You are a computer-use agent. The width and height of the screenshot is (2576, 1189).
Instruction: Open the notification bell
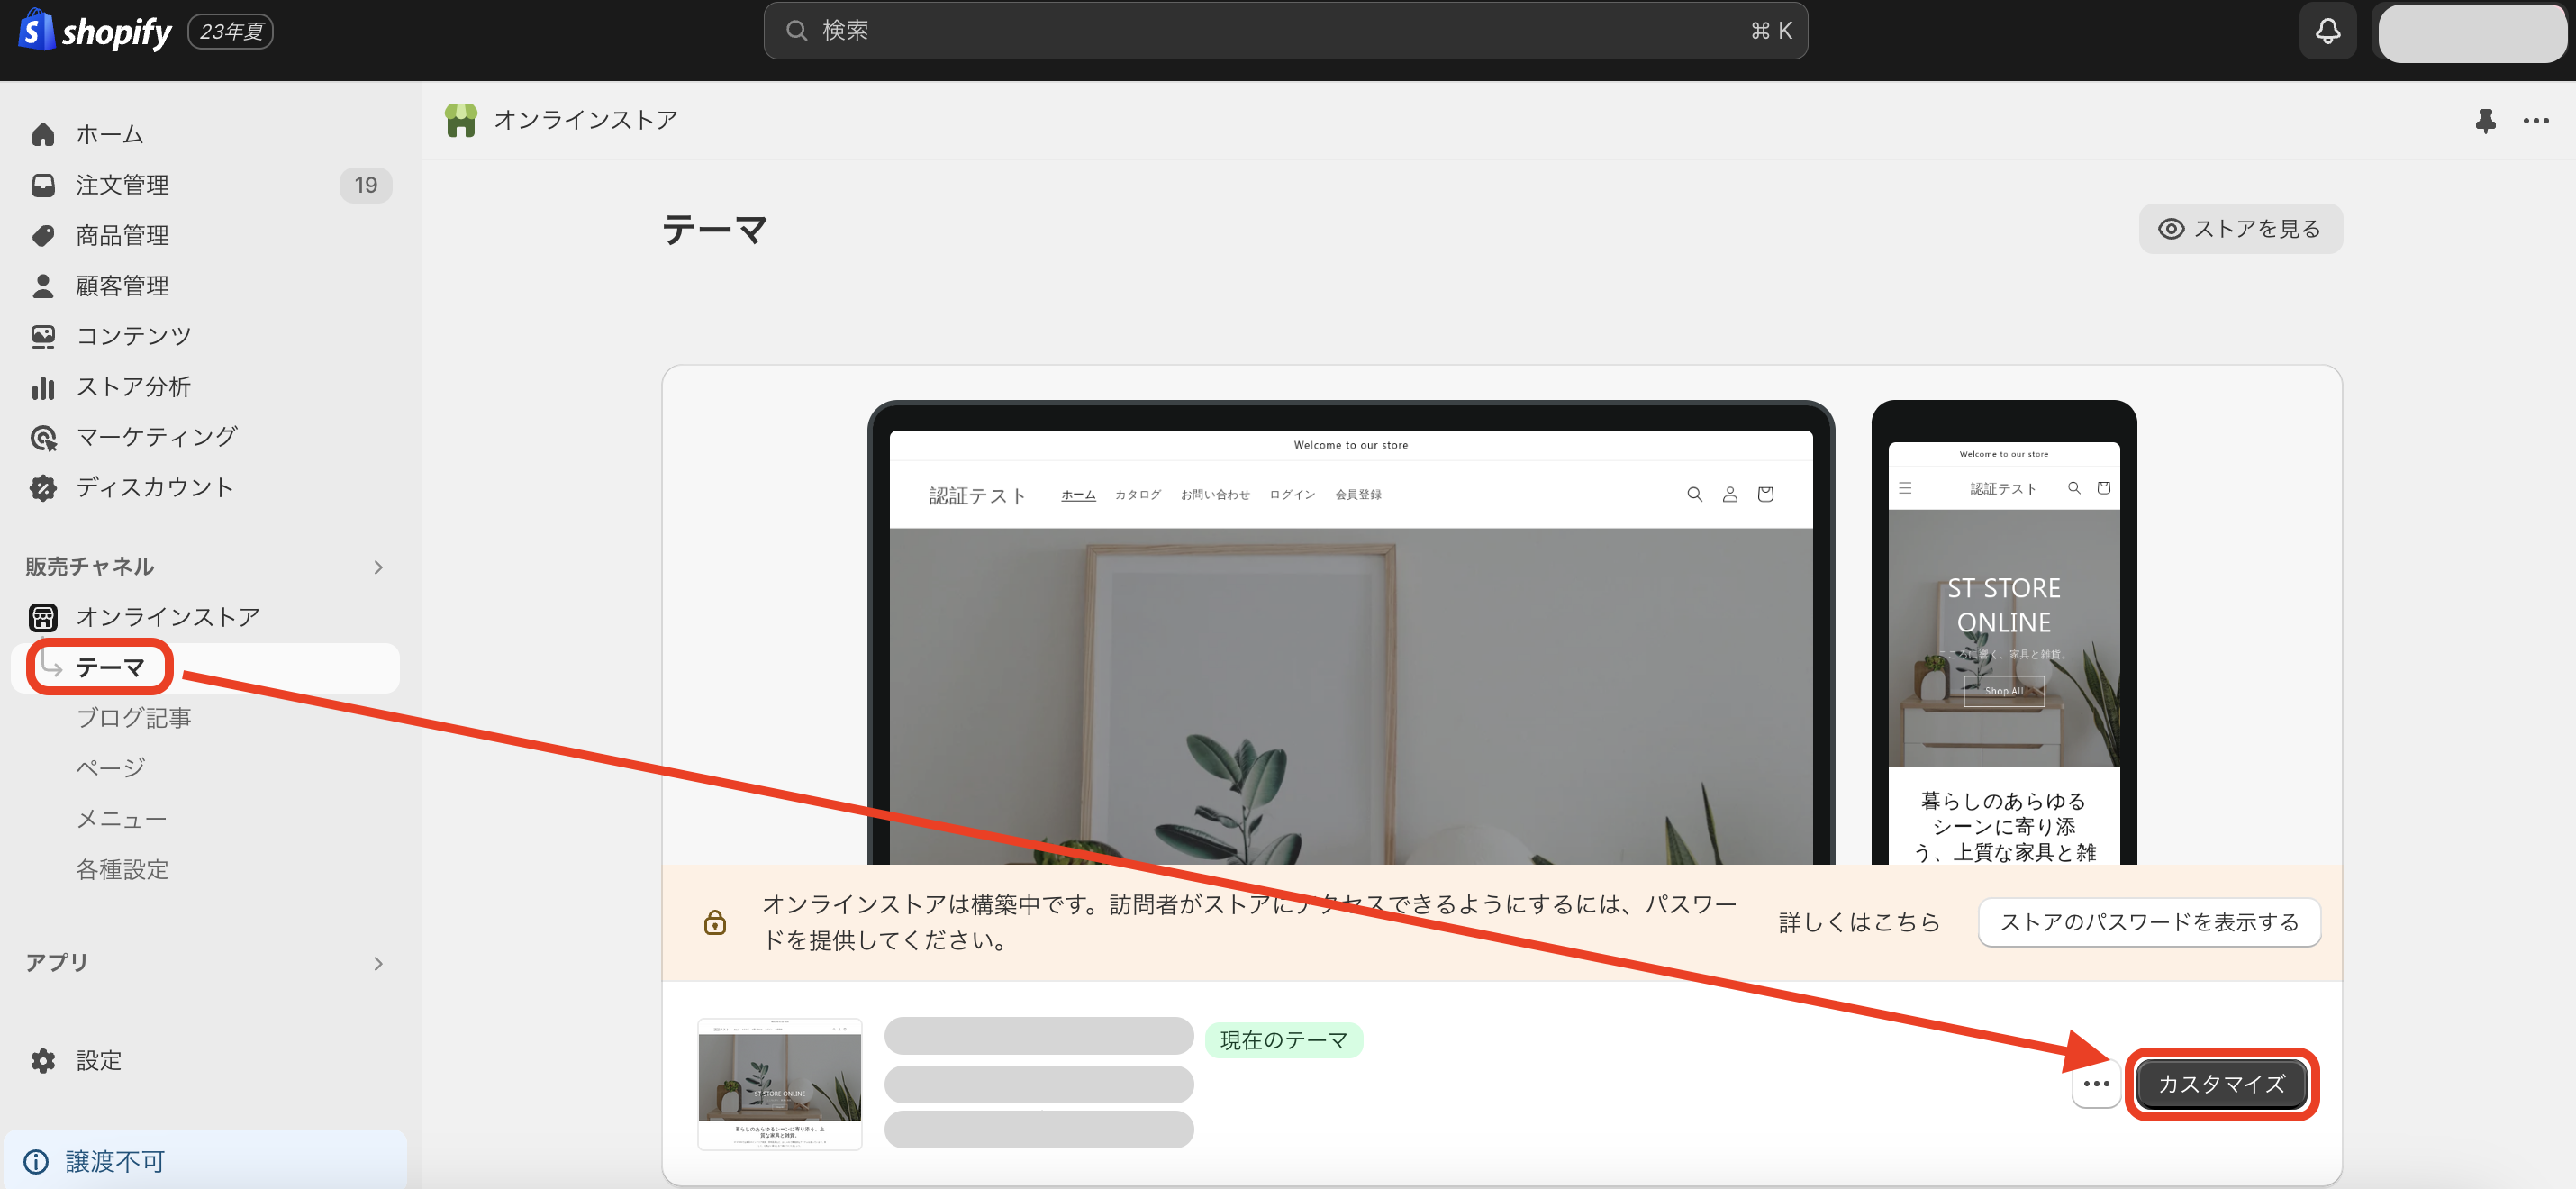[2327, 31]
